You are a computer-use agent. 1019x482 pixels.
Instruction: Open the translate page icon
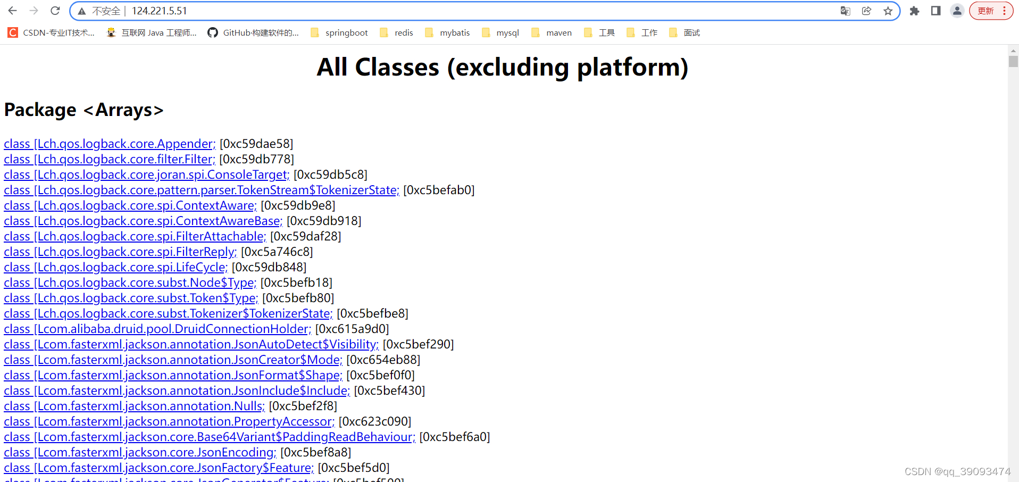(x=845, y=11)
